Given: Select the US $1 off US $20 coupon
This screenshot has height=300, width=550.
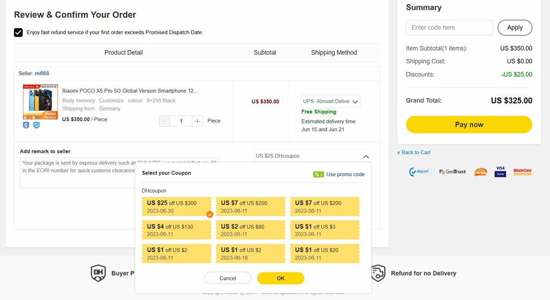Looking at the screenshot, I should (x=325, y=253).
